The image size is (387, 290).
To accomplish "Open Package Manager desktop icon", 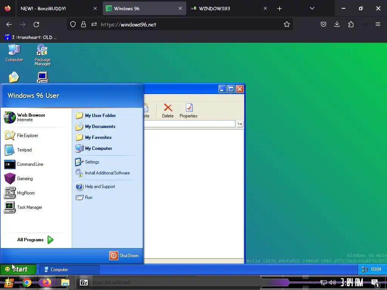I will coord(42,55).
